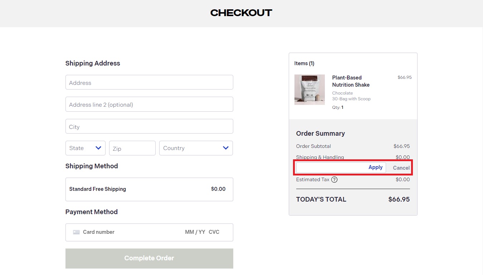Open the State dropdown

[x=85, y=148]
